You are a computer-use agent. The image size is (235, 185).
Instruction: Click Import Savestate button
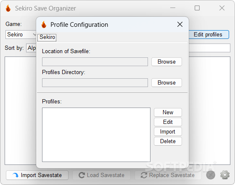point(37,175)
